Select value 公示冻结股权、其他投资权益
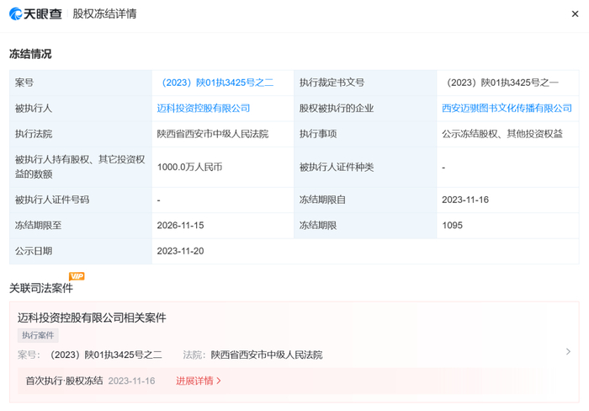This screenshot has height=411, width=589. tap(502, 134)
